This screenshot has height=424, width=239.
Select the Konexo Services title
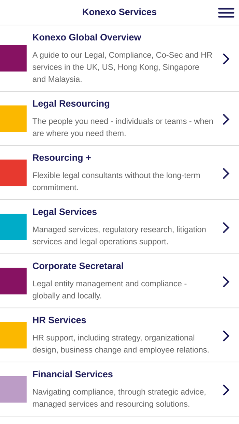coord(119,12)
